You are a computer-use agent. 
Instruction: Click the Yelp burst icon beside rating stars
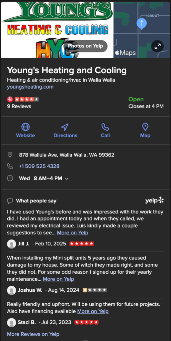tap(10, 99)
